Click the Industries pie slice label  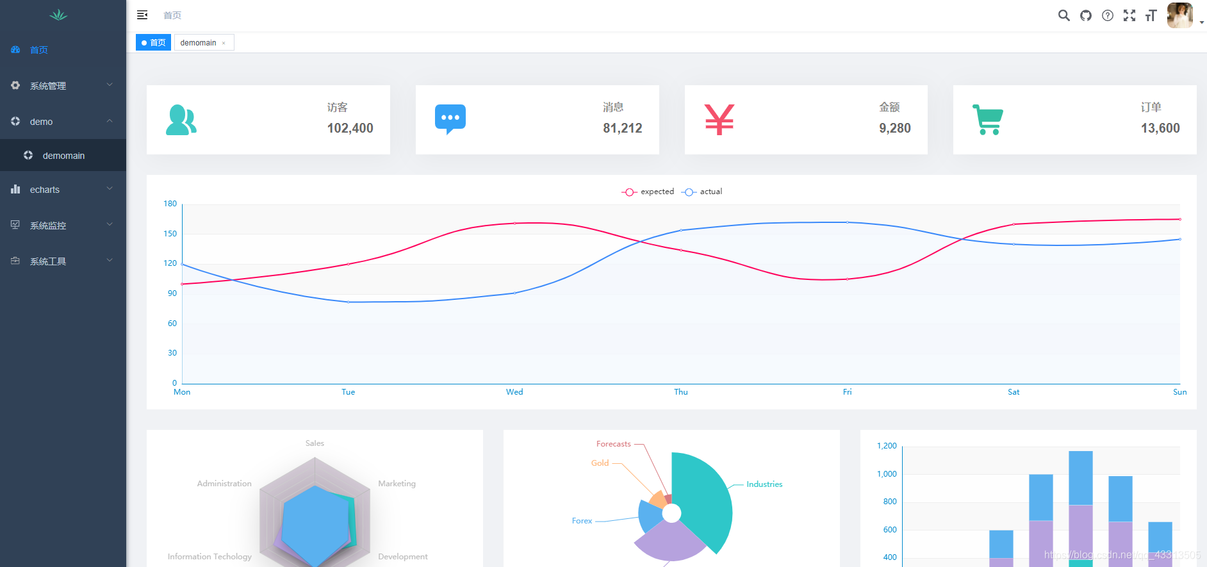coord(764,484)
